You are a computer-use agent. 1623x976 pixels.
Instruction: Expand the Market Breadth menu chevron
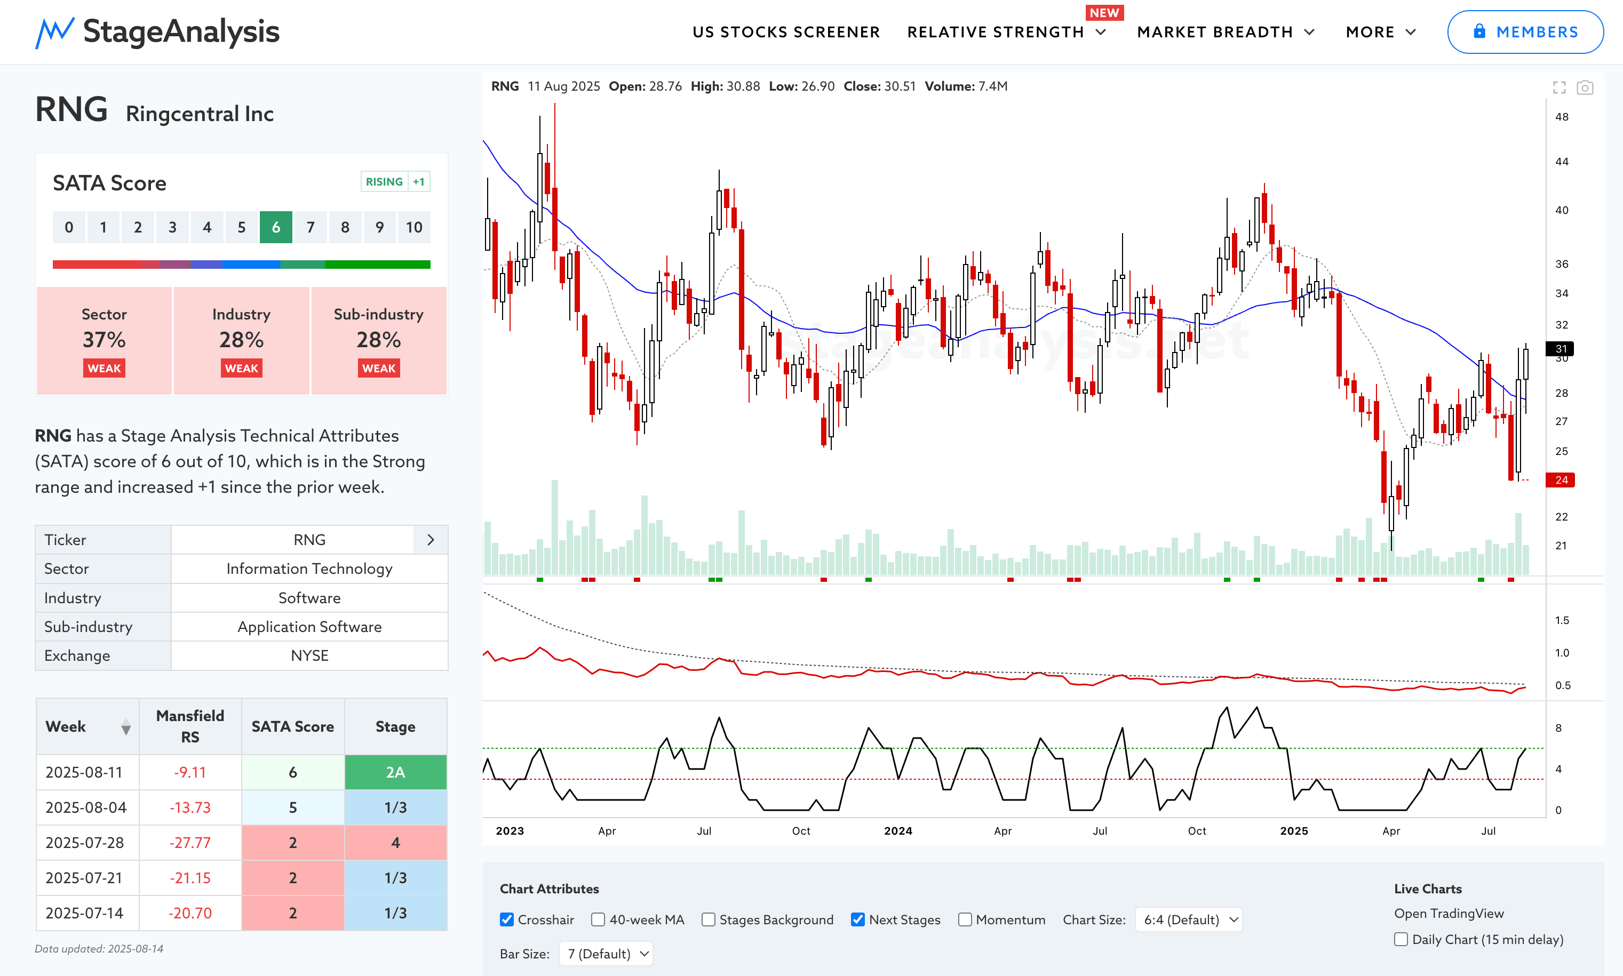pyautogui.click(x=1309, y=32)
